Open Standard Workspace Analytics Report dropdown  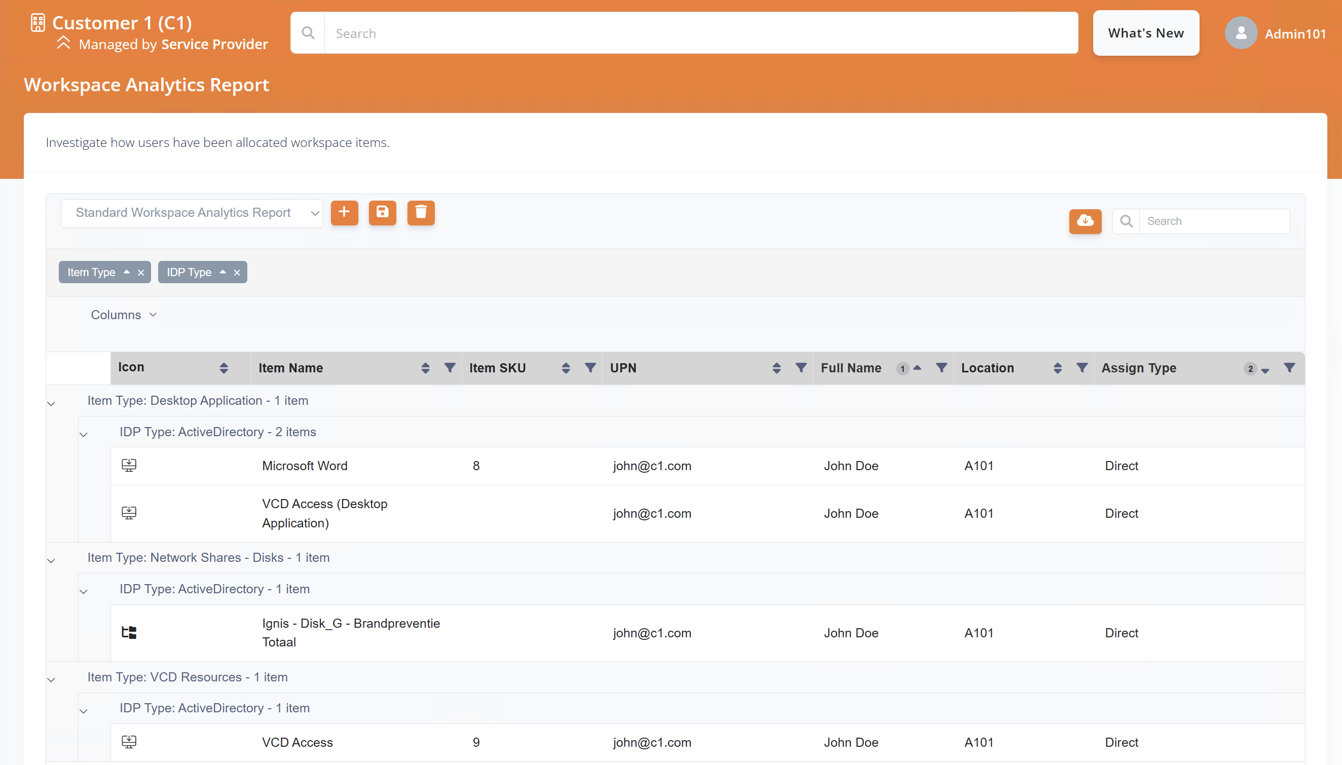(192, 213)
